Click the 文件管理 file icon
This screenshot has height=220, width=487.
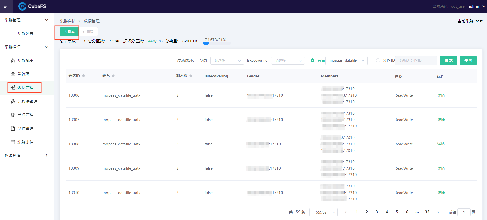(x=13, y=128)
